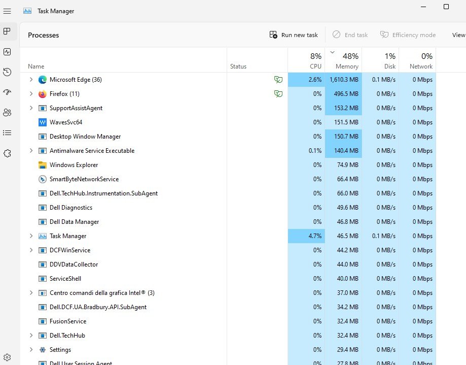Image resolution: width=466 pixels, height=365 pixels.
Task: Open the Users sidebar tab
Action: pyautogui.click(x=7, y=113)
